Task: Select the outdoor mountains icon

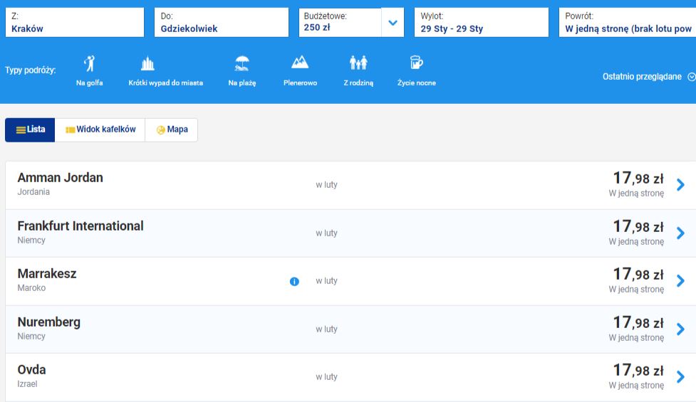Action: point(300,62)
